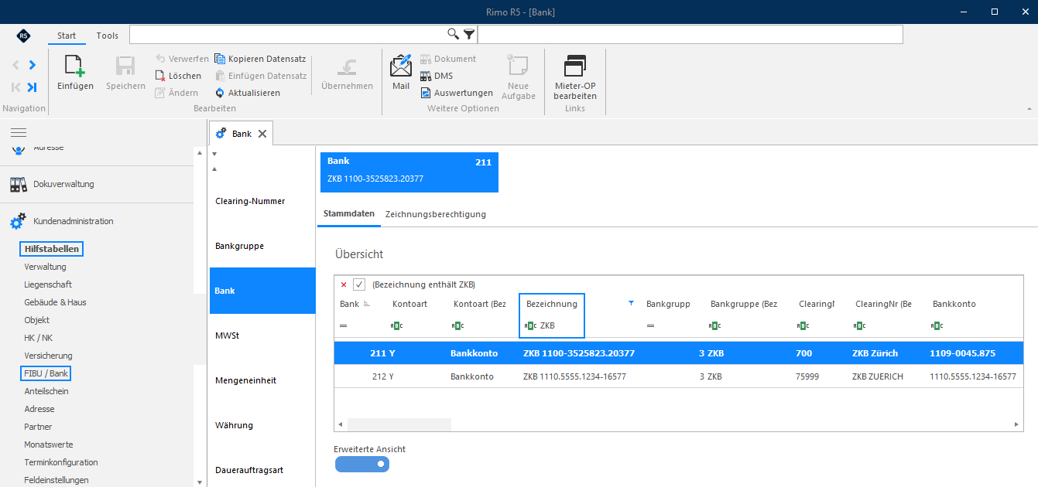Sort by the Bank column header
Image resolution: width=1038 pixels, height=487 pixels.
tap(350, 304)
